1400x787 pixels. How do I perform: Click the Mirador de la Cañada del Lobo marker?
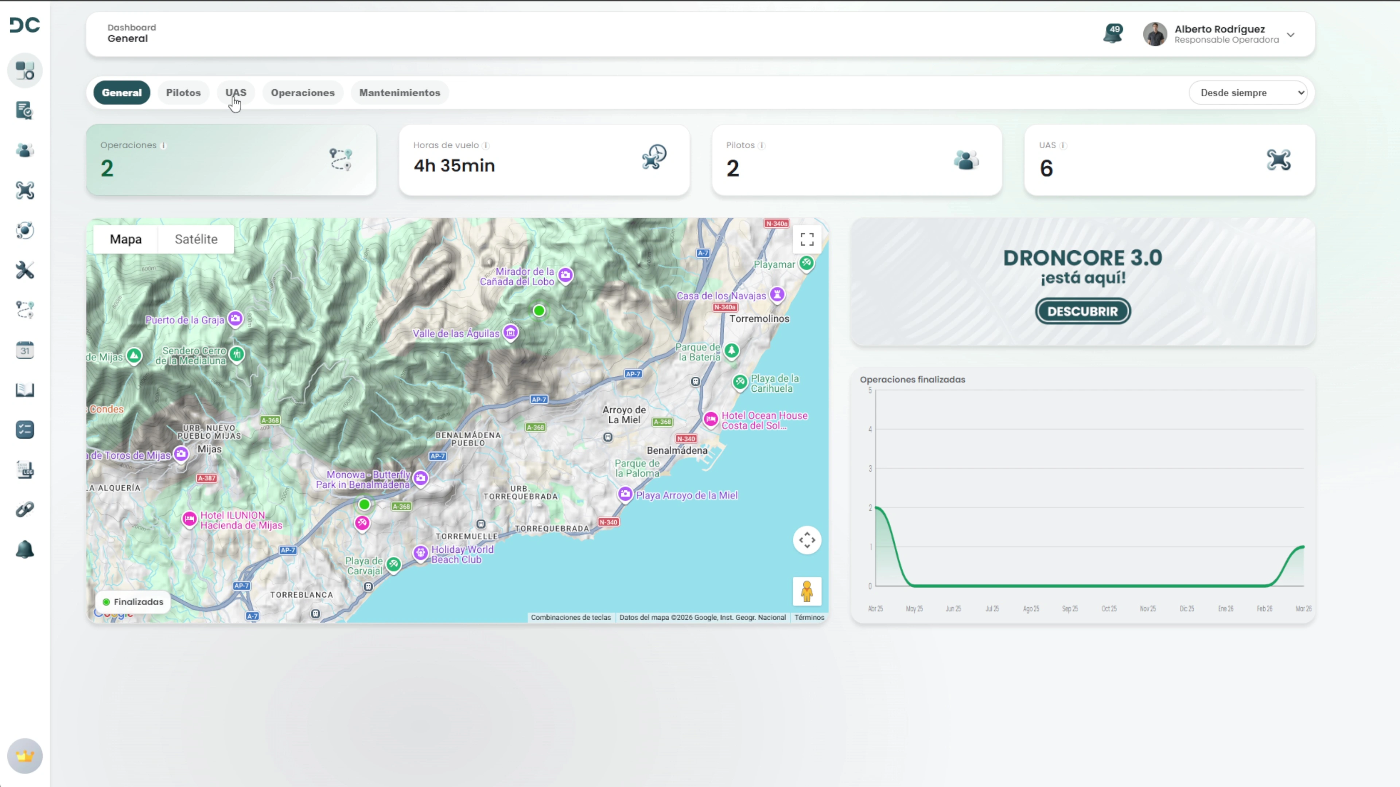566,275
